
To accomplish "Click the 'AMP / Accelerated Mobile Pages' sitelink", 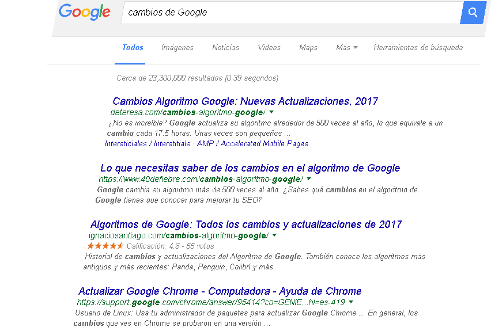I will (x=252, y=143).
